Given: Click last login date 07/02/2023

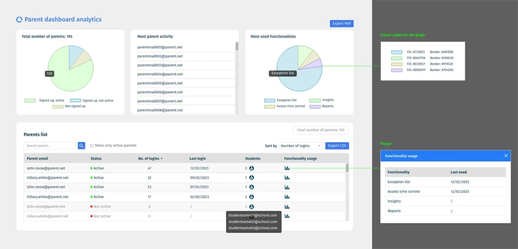Looking at the screenshot, I should coord(199,187).
